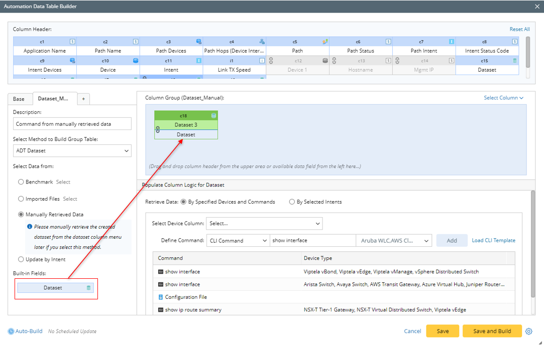This screenshot has width=544, height=347.
Task: Open the Load CLI Template link
Action: [x=493, y=241]
